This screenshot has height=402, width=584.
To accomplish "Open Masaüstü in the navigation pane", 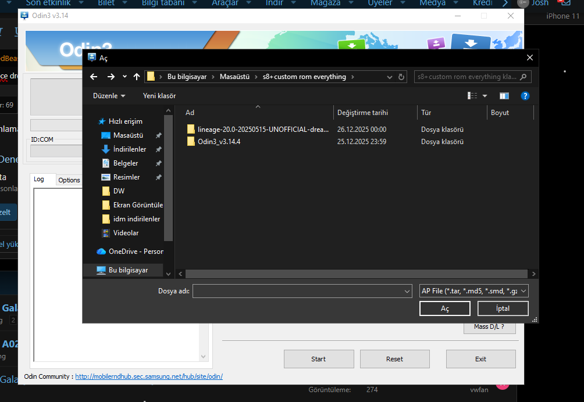I will pyautogui.click(x=128, y=135).
